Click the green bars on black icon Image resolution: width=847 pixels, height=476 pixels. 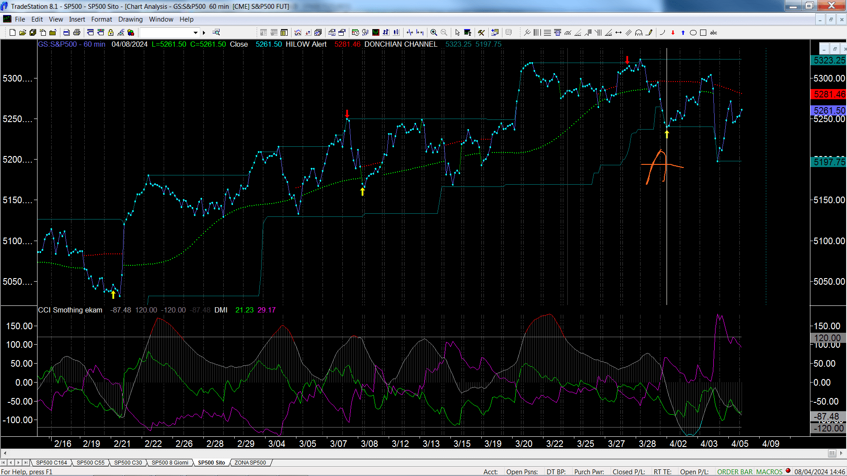376,33
